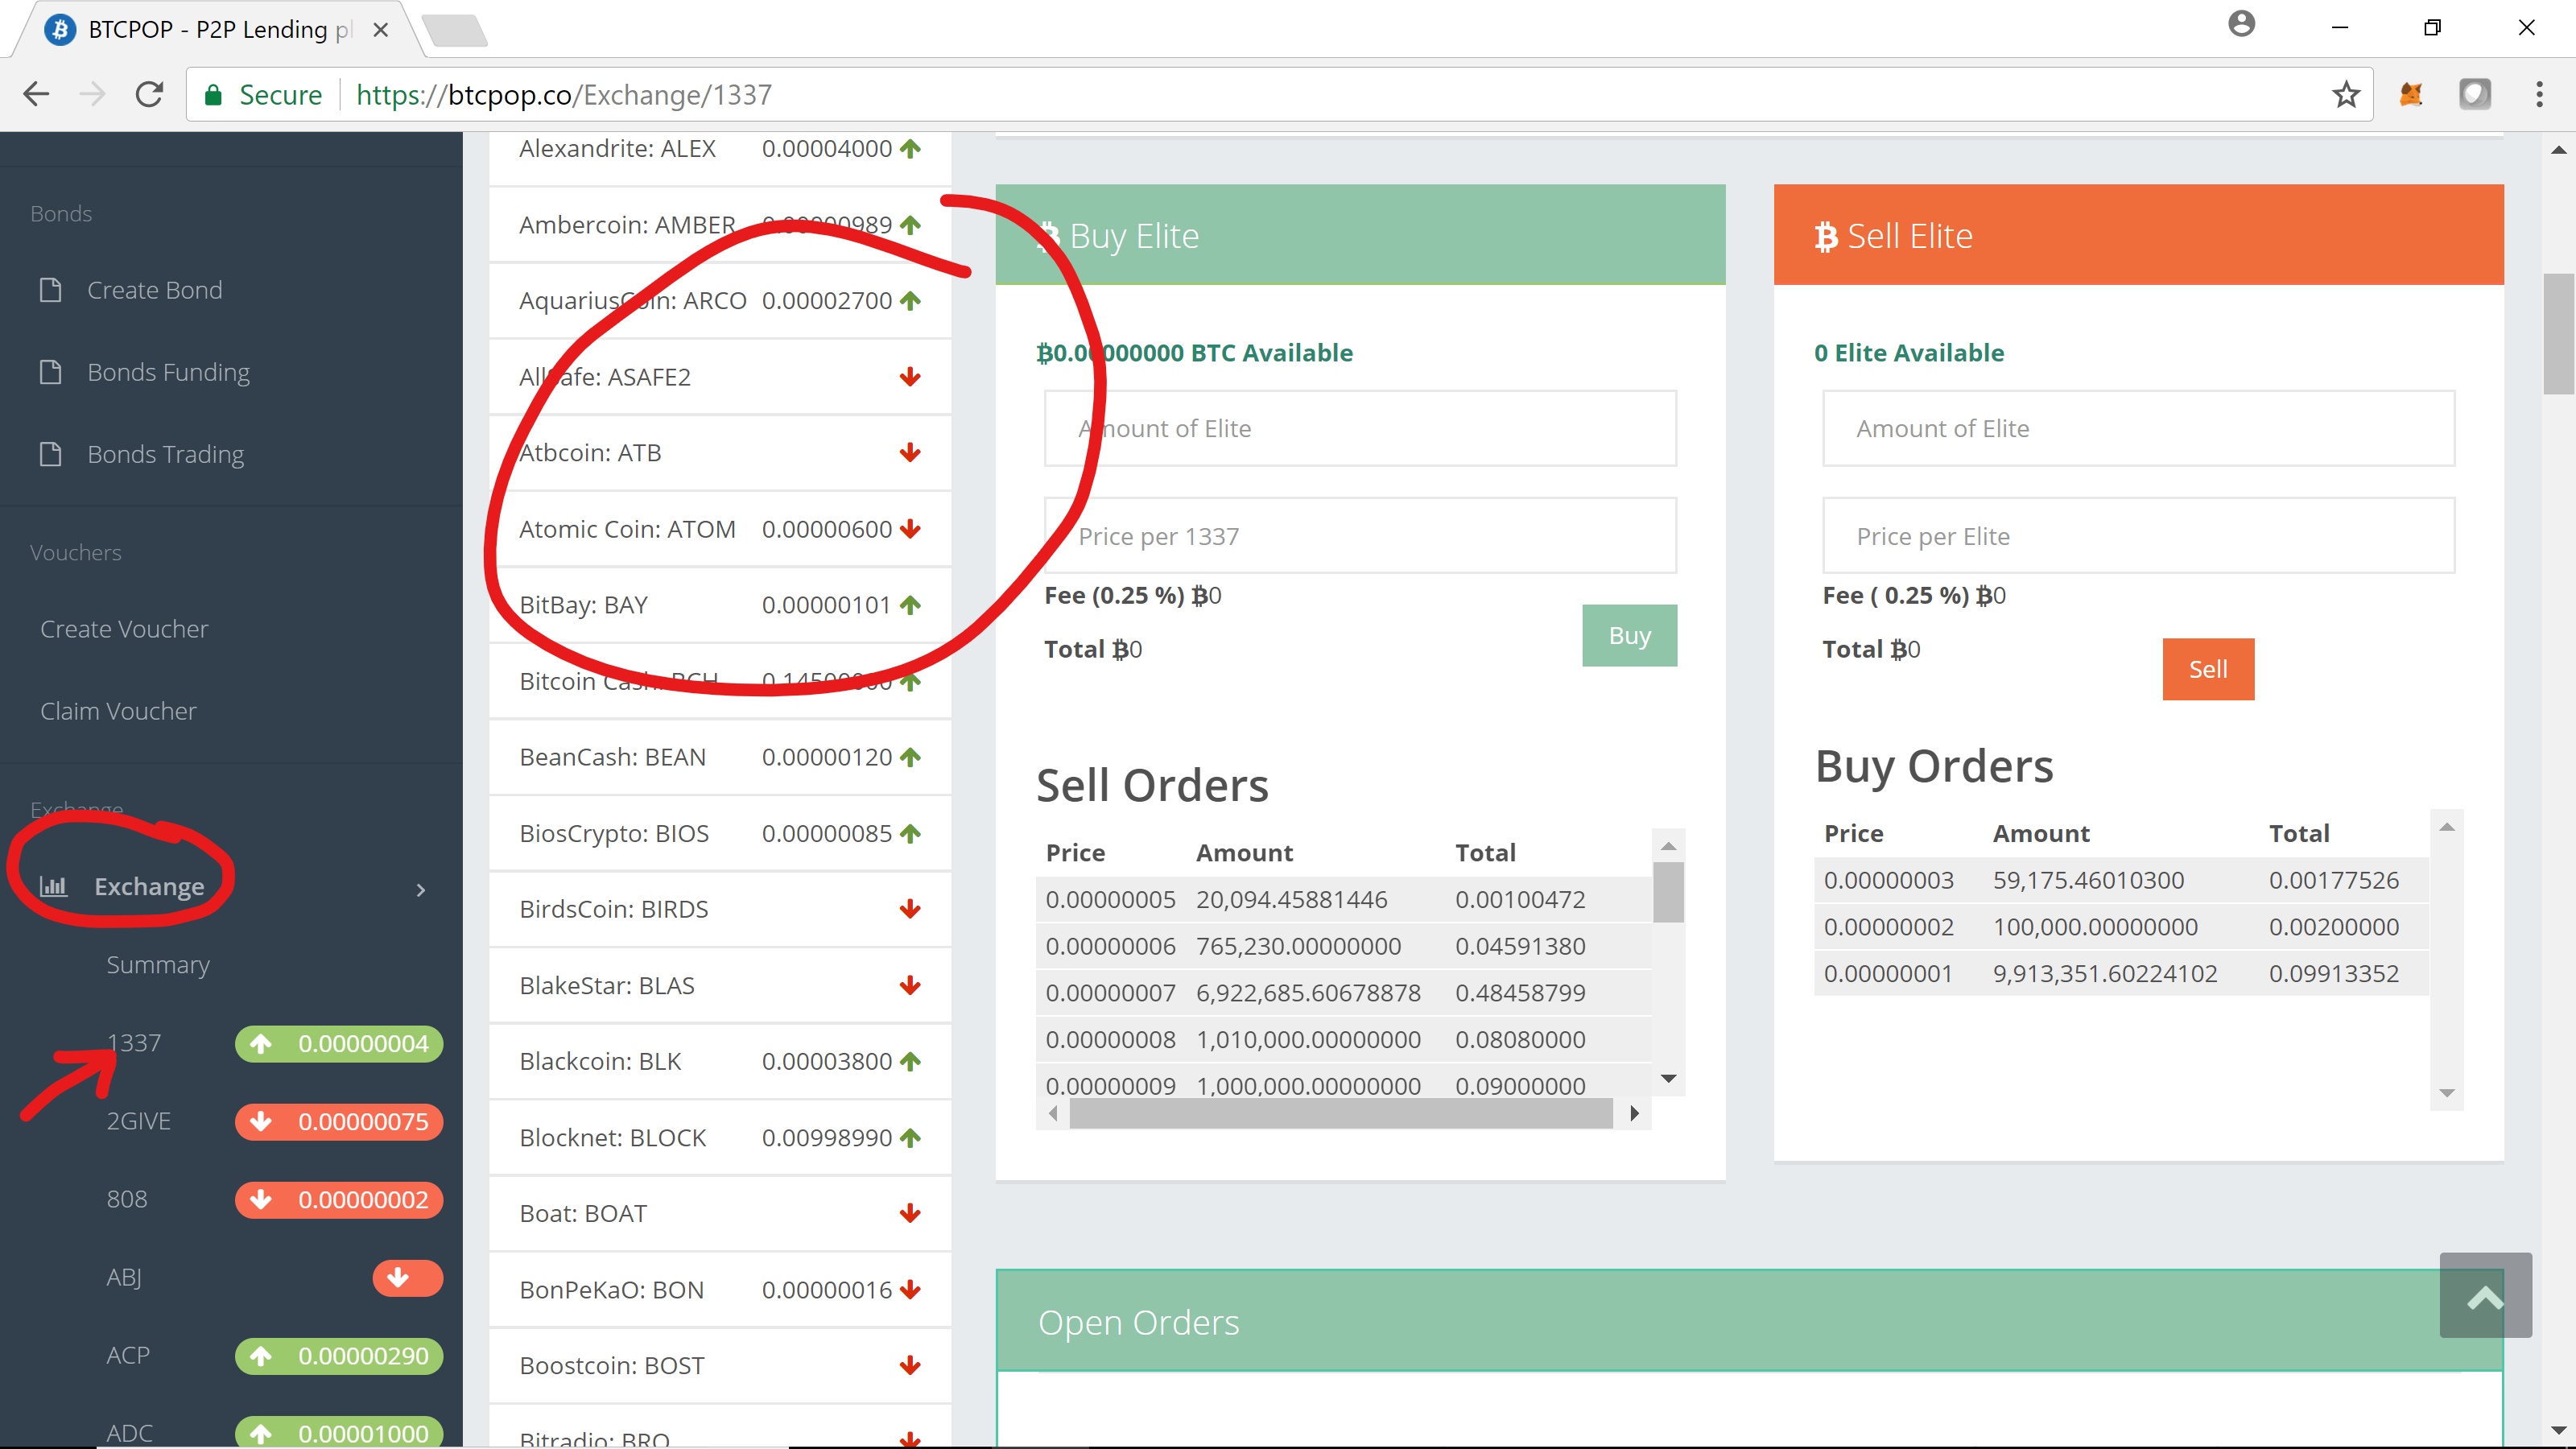The width and height of the screenshot is (2576, 1449).
Task: Click the orange Sell button
Action: (2208, 669)
